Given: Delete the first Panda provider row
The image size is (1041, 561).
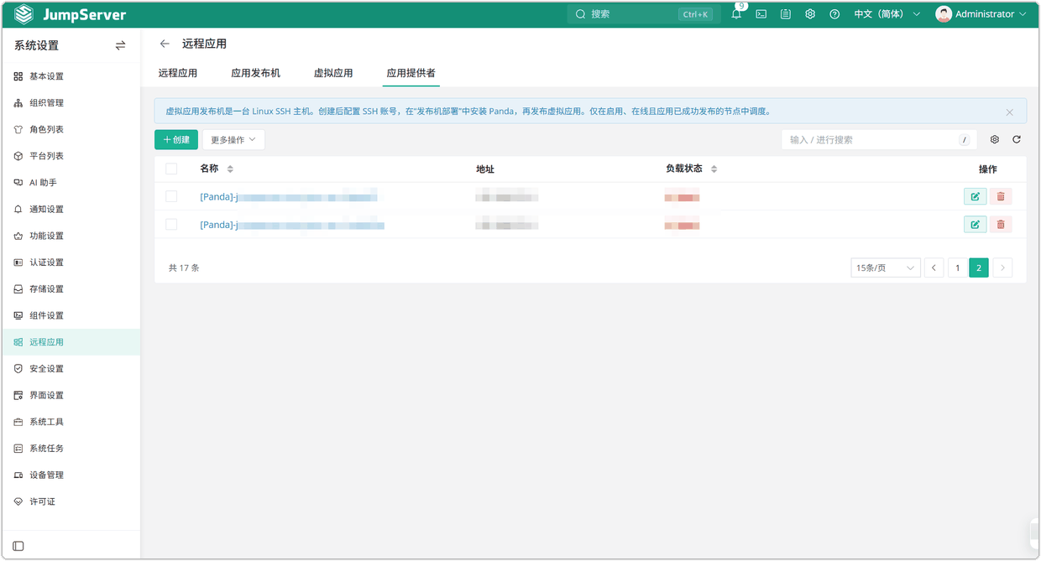Looking at the screenshot, I should (1001, 197).
